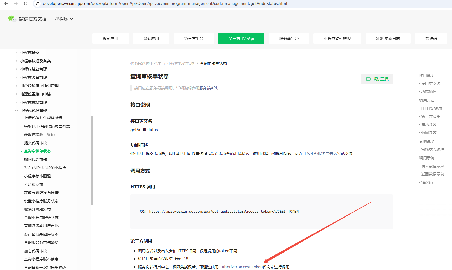452x270 pixels.
Task: Jump to 请求数据示例 in outline
Action: (x=433, y=166)
